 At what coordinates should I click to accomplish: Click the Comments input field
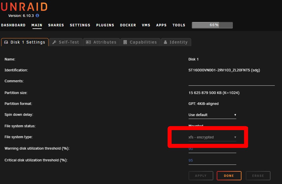pyautogui.click(x=231, y=82)
